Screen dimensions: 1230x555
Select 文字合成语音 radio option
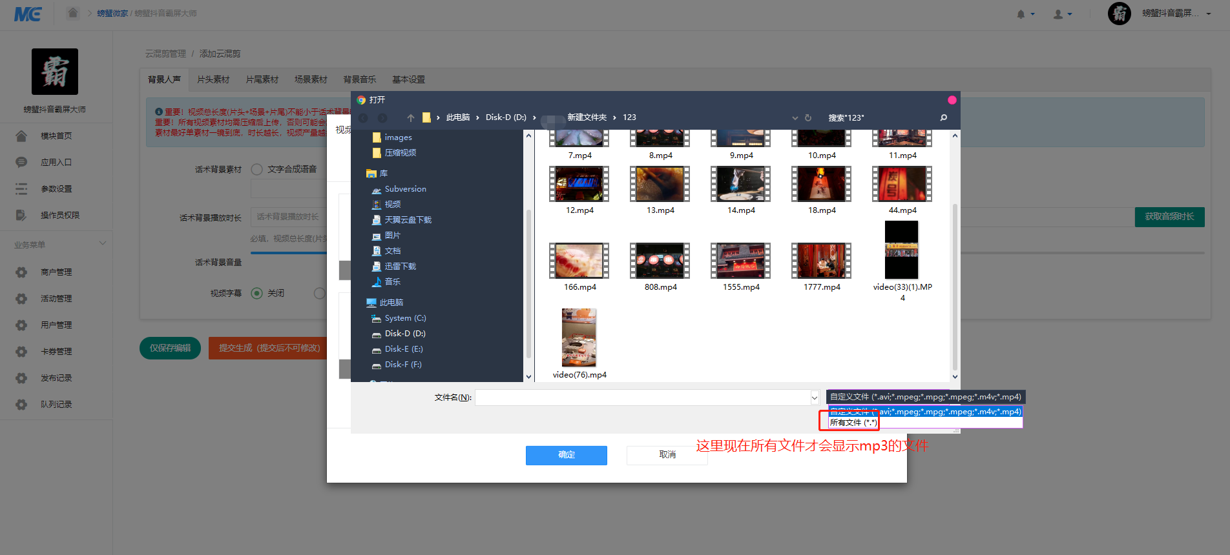point(256,169)
